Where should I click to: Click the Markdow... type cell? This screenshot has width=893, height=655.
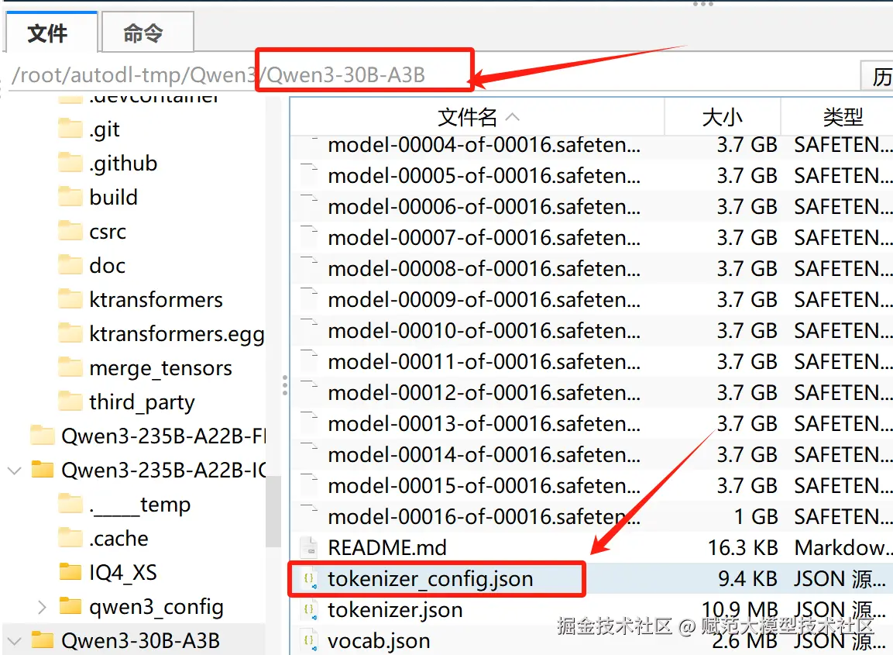coord(843,548)
